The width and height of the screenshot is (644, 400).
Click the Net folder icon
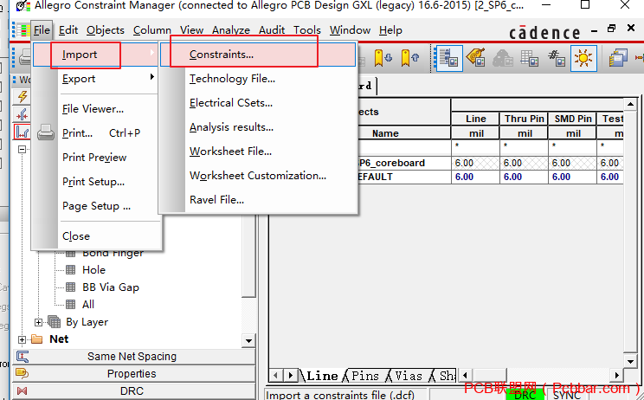pyautogui.click(x=37, y=339)
